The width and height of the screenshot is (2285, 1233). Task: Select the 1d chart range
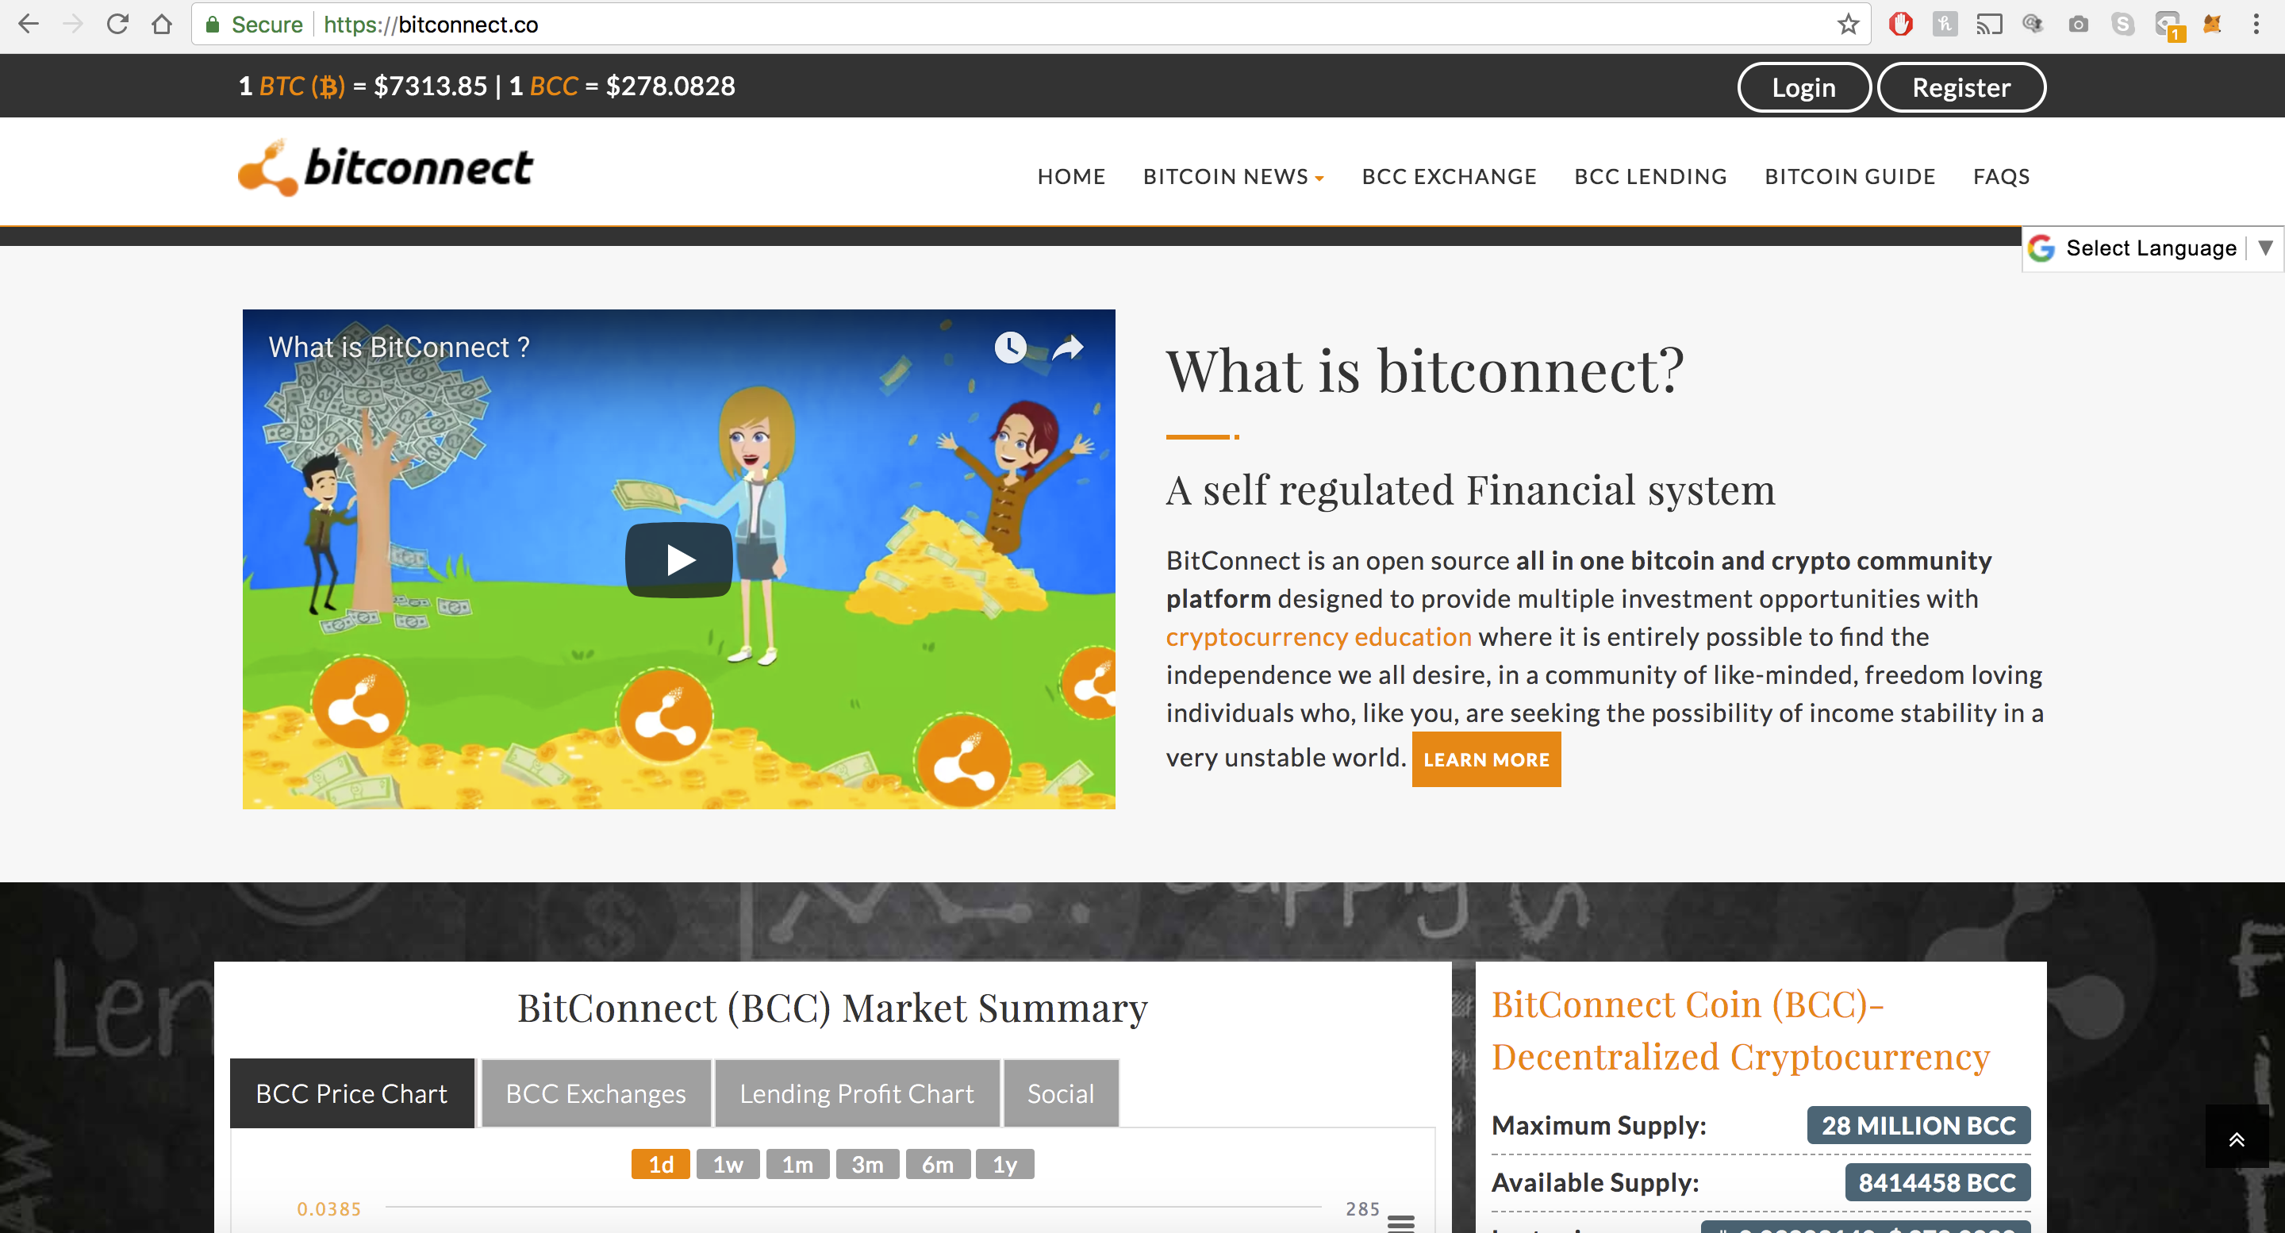pos(660,1164)
